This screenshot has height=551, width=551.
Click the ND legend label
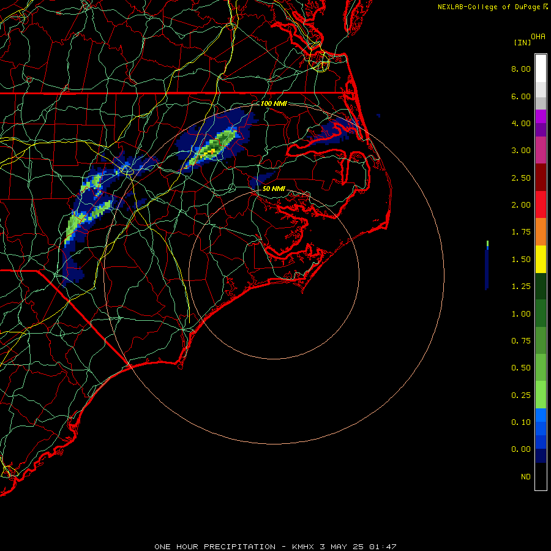click(x=526, y=477)
